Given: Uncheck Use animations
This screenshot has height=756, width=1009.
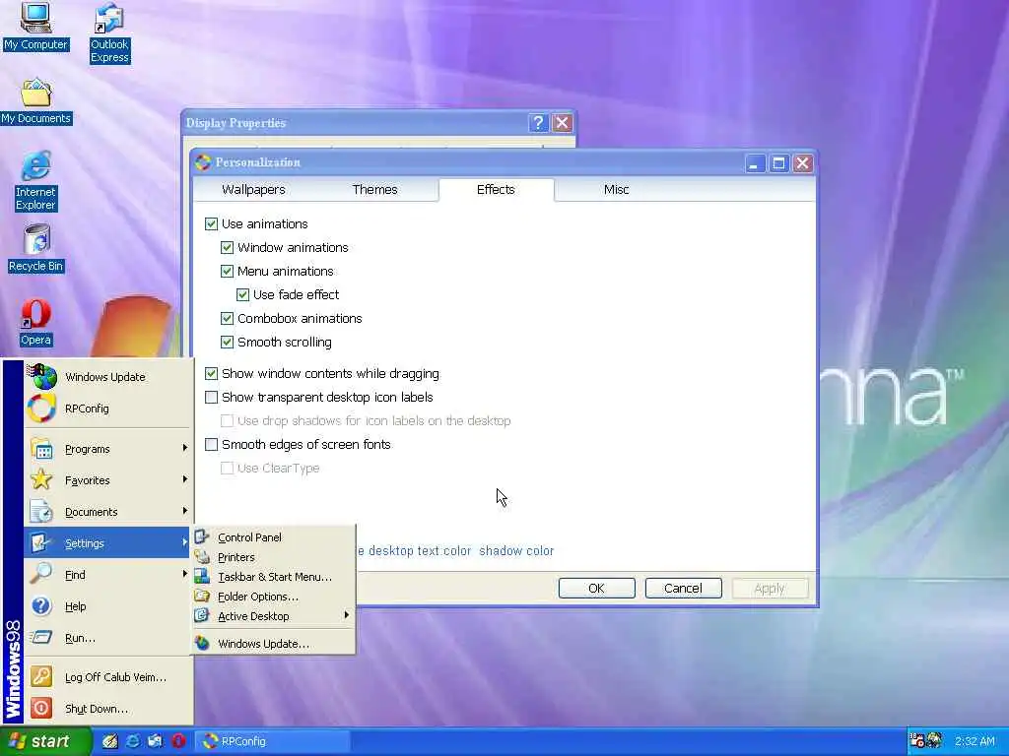Looking at the screenshot, I should pyautogui.click(x=211, y=223).
